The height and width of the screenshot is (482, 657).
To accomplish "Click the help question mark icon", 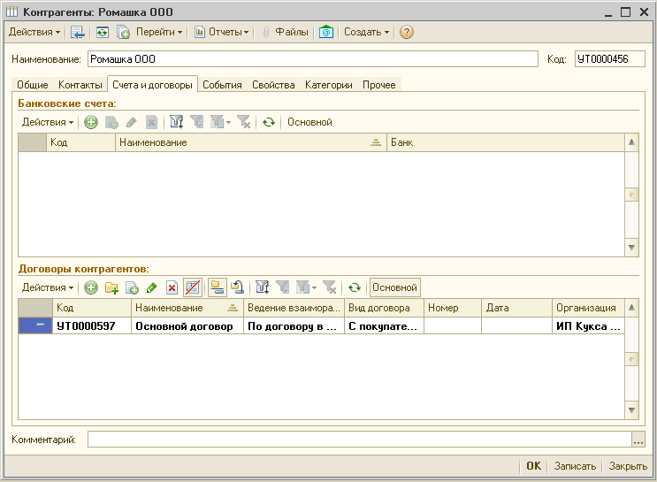I will pos(406,32).
